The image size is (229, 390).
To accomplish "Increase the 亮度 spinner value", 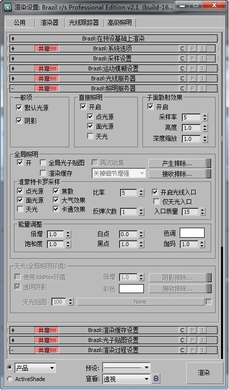I will point(205,126).
